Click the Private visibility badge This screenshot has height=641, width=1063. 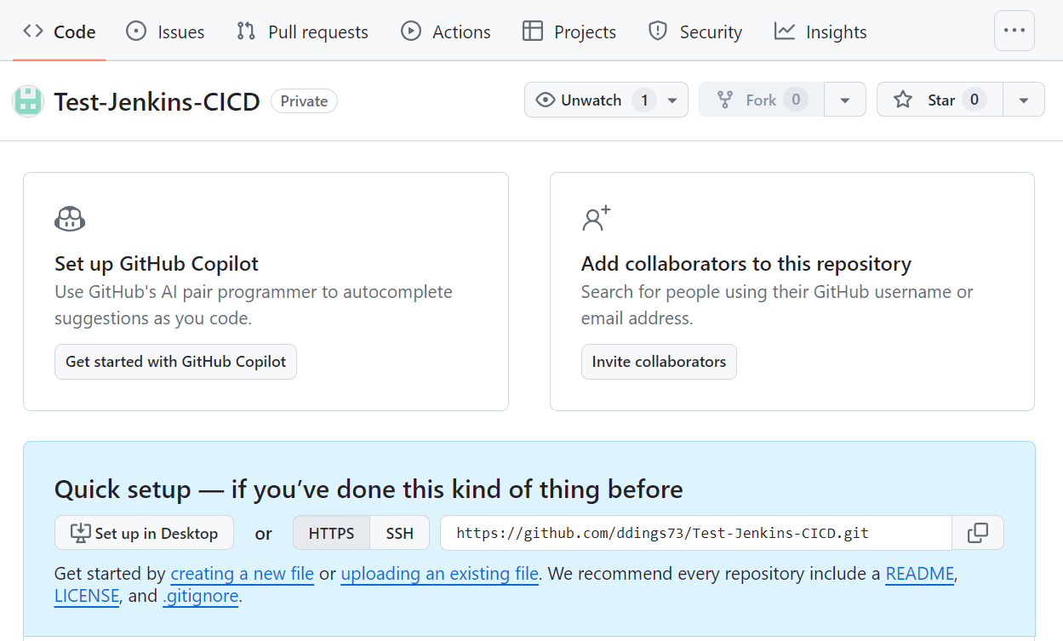click(304, 100)
